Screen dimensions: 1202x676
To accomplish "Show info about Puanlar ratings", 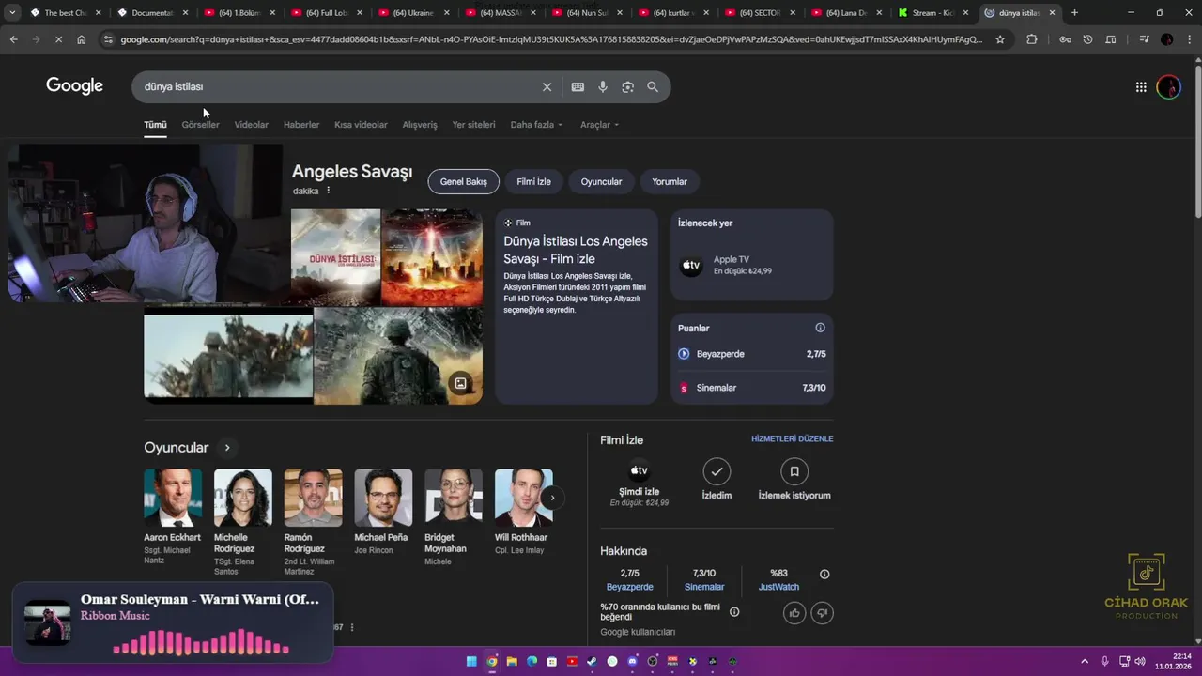I will pos(820,328).
